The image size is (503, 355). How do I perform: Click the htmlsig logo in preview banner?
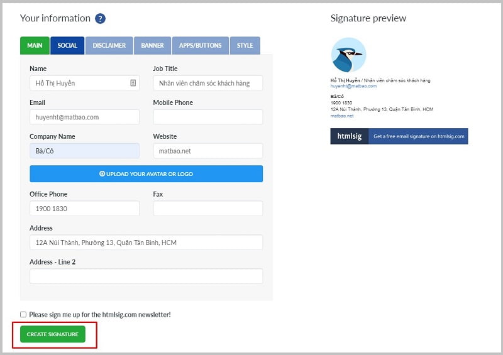(x=350, y=136)
